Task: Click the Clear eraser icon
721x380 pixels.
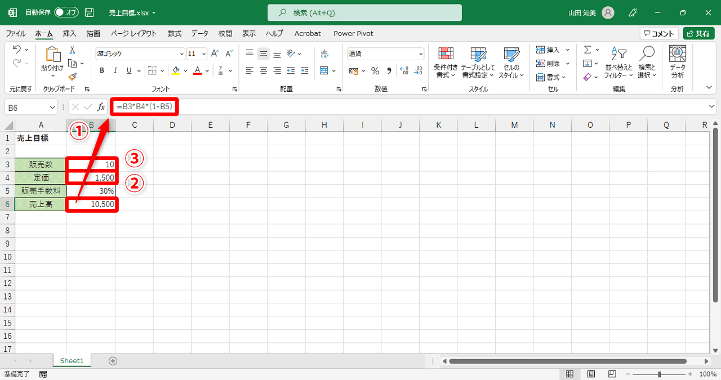Action: click(588, 77)
